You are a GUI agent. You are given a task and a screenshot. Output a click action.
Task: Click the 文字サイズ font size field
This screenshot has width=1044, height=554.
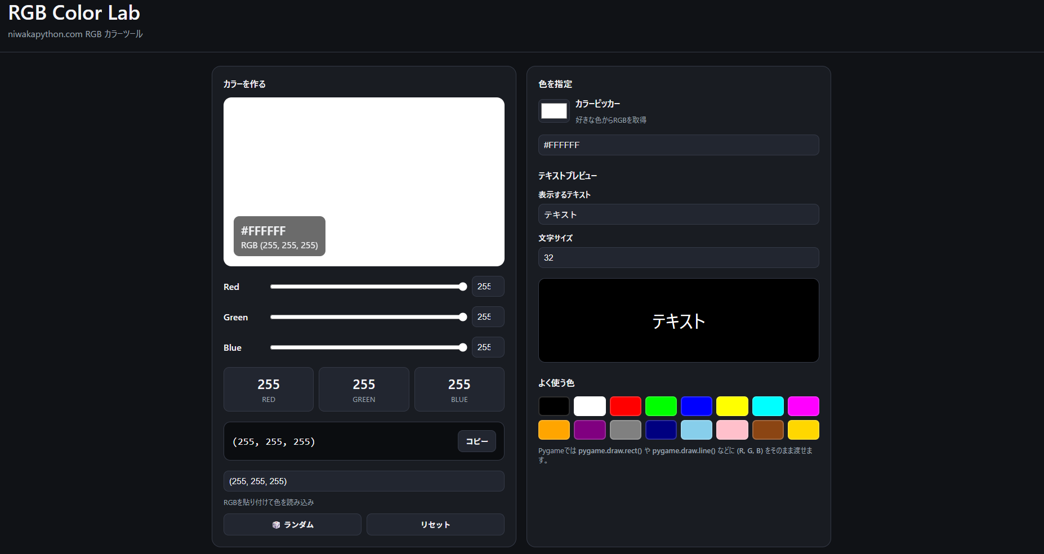679,257
